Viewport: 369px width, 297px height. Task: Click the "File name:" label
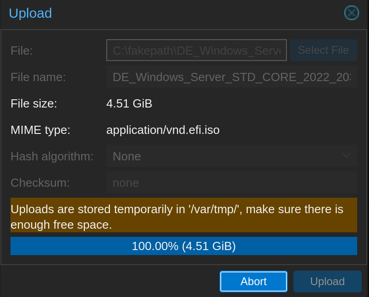point(38,77)
